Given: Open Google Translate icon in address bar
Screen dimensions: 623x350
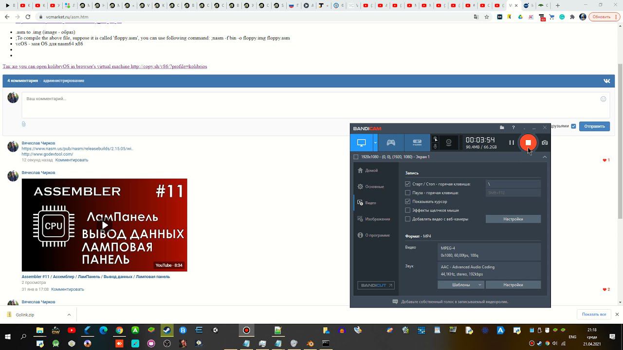Looking at the screenshot, I should pyautogui.click(x=476, y=17).
